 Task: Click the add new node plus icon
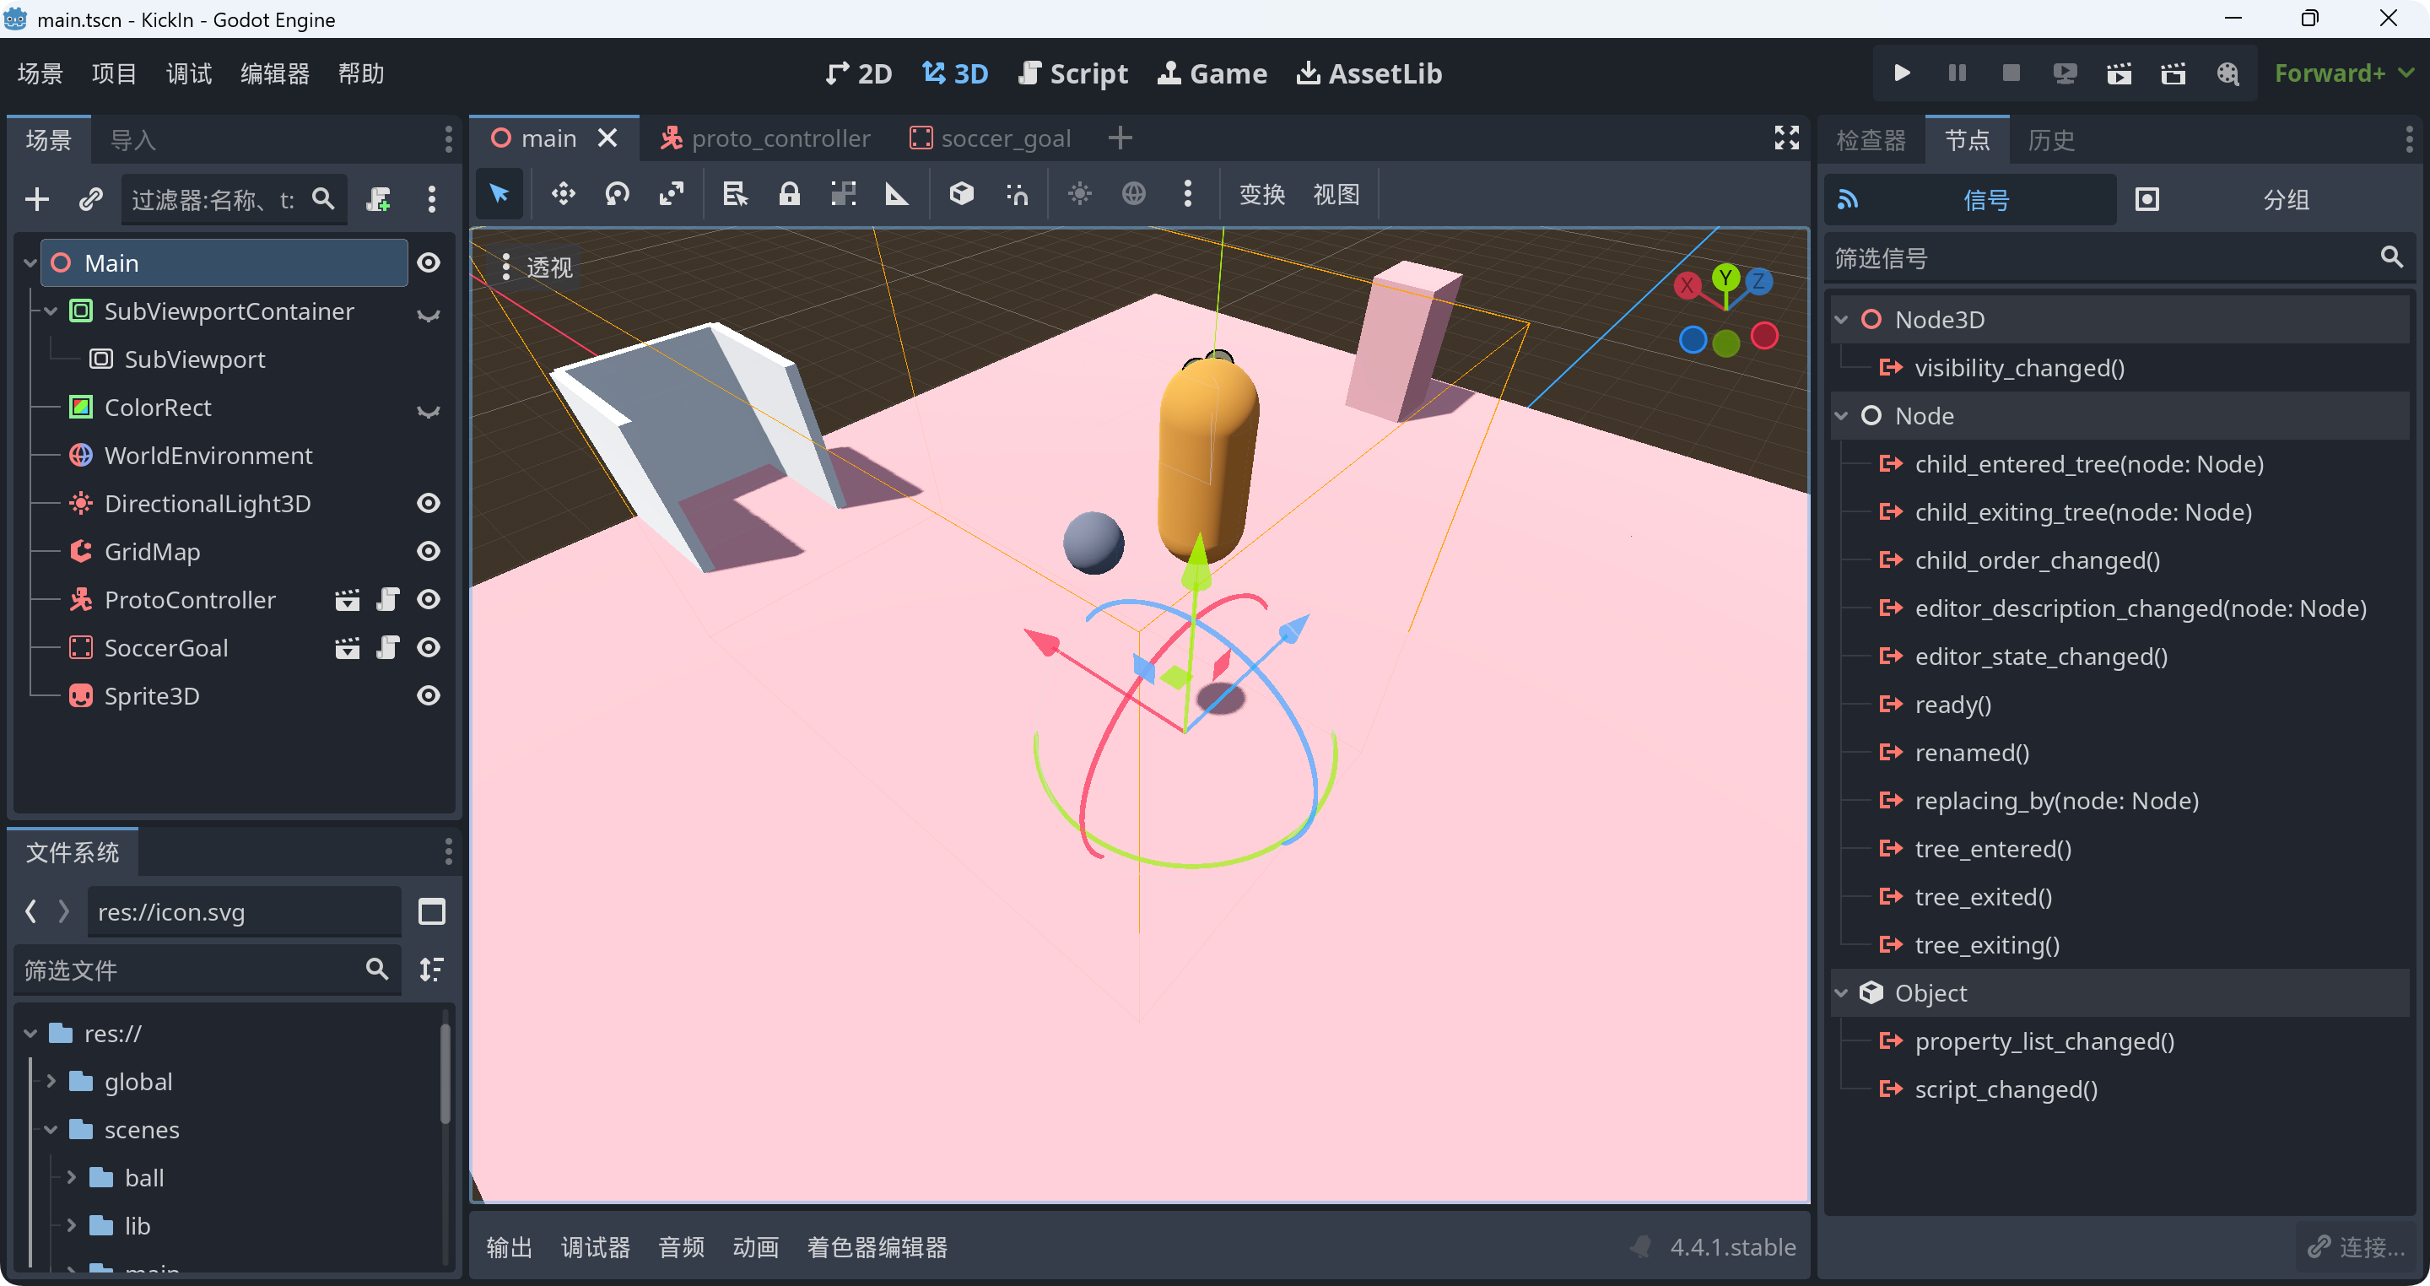[37, 199]
